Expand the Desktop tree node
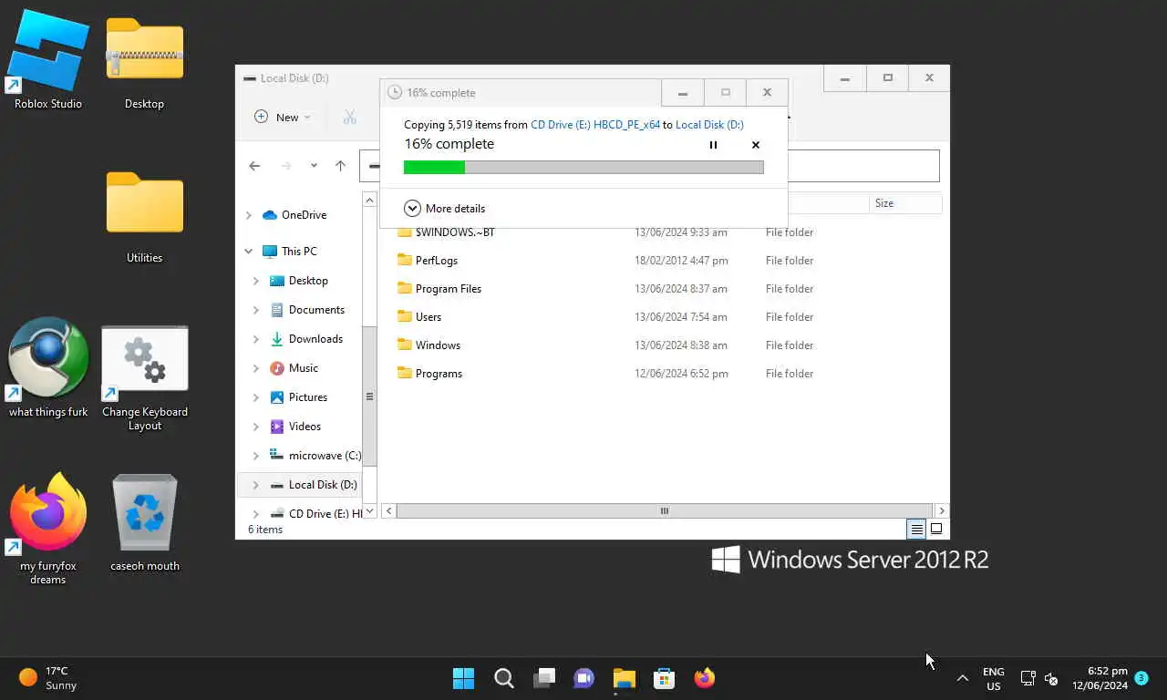 pyautogui.click(x=256, y=281)
